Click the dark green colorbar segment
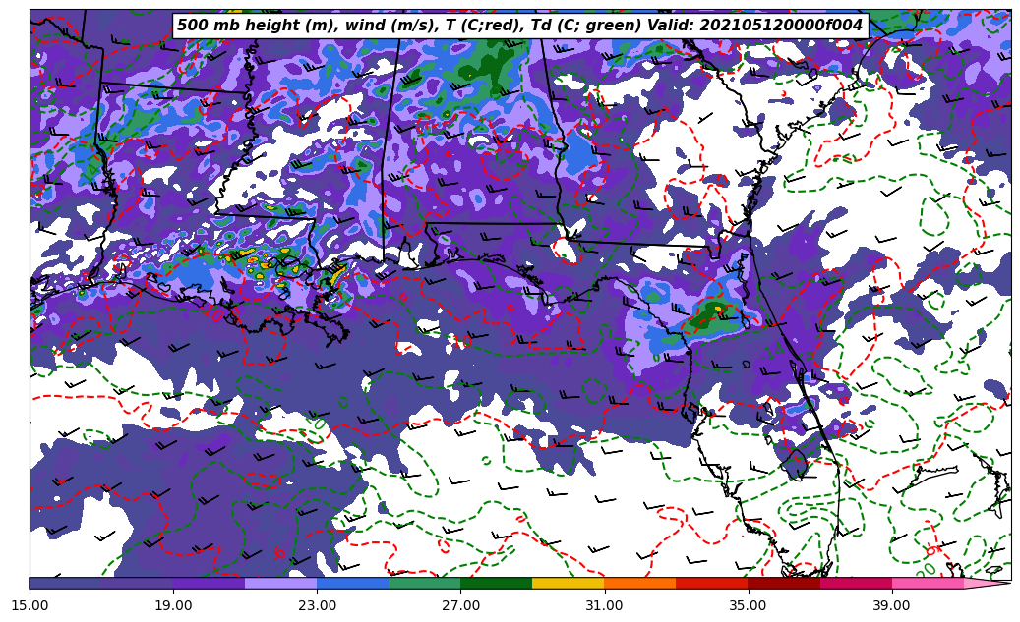The height and width of the screenshot is (622, 1020). 496,583
